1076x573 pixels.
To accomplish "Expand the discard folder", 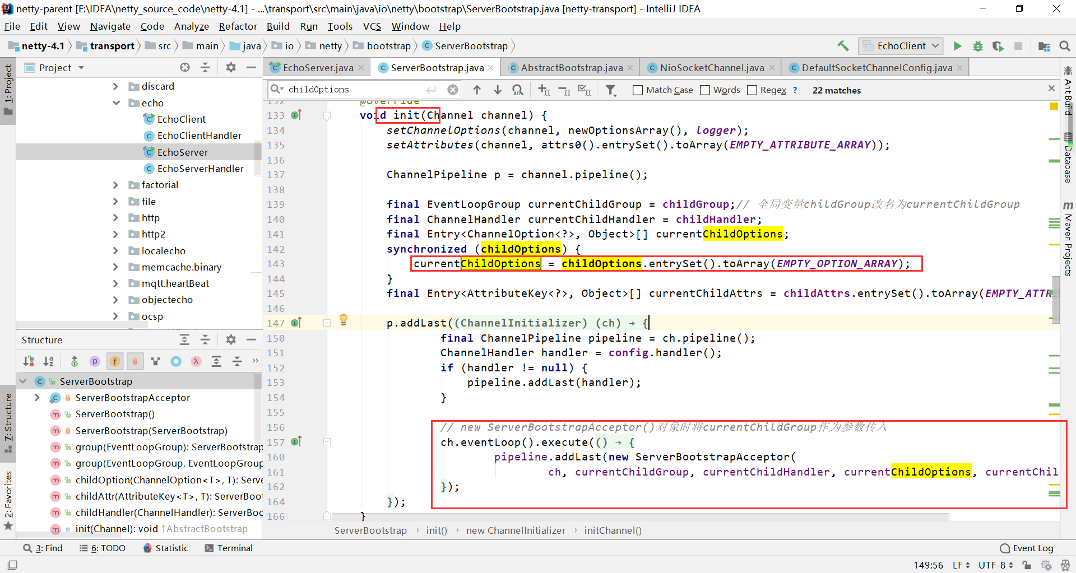I will point(116,86).
